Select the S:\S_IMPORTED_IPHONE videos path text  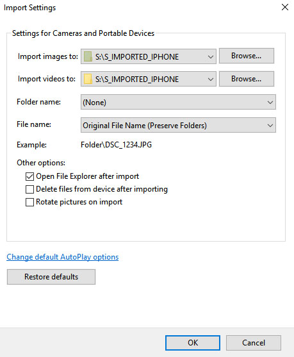tap(137, 79)
